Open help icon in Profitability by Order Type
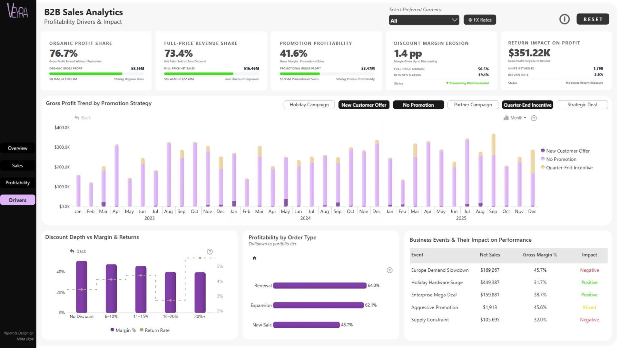This screenshot has width=619, height=348. 389,270
